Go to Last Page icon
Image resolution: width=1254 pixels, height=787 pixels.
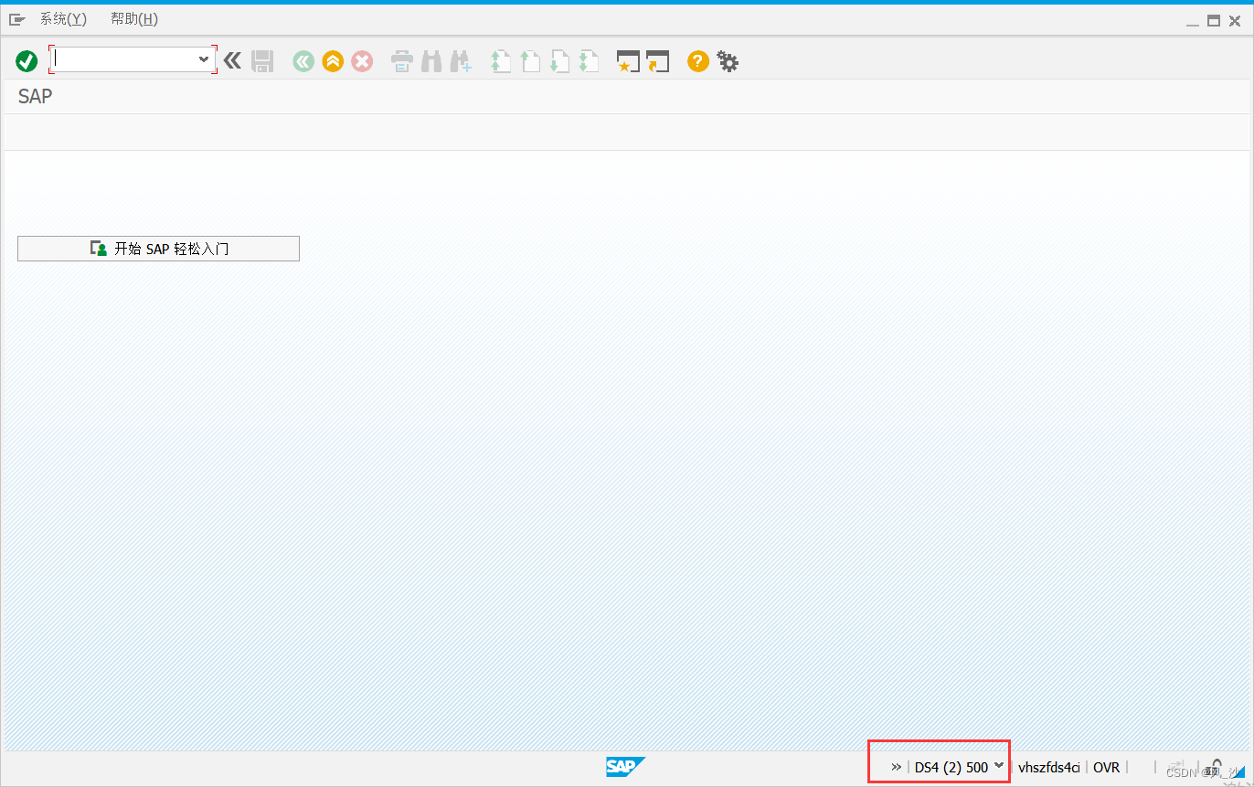(589, 61)
